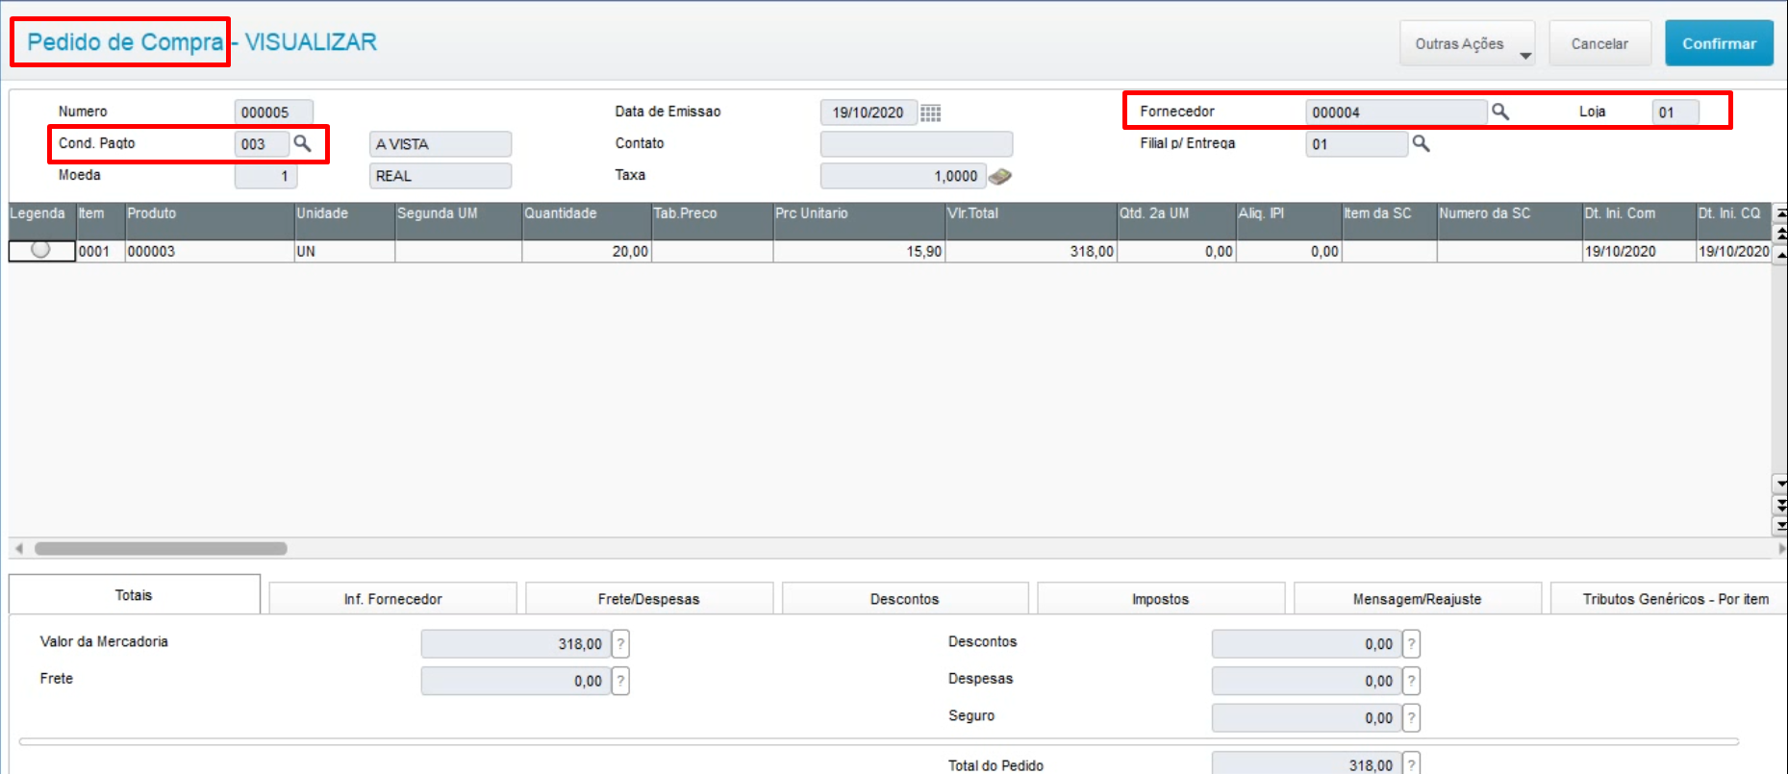Viewport: 1788px width, 774px height.
Task: Click the grid scroll left arrow
Action: point(18,548)
